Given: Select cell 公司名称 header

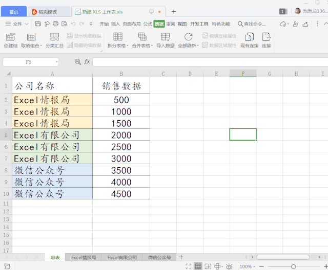Looking at the screenshot, I should click(x=52, y=85).
